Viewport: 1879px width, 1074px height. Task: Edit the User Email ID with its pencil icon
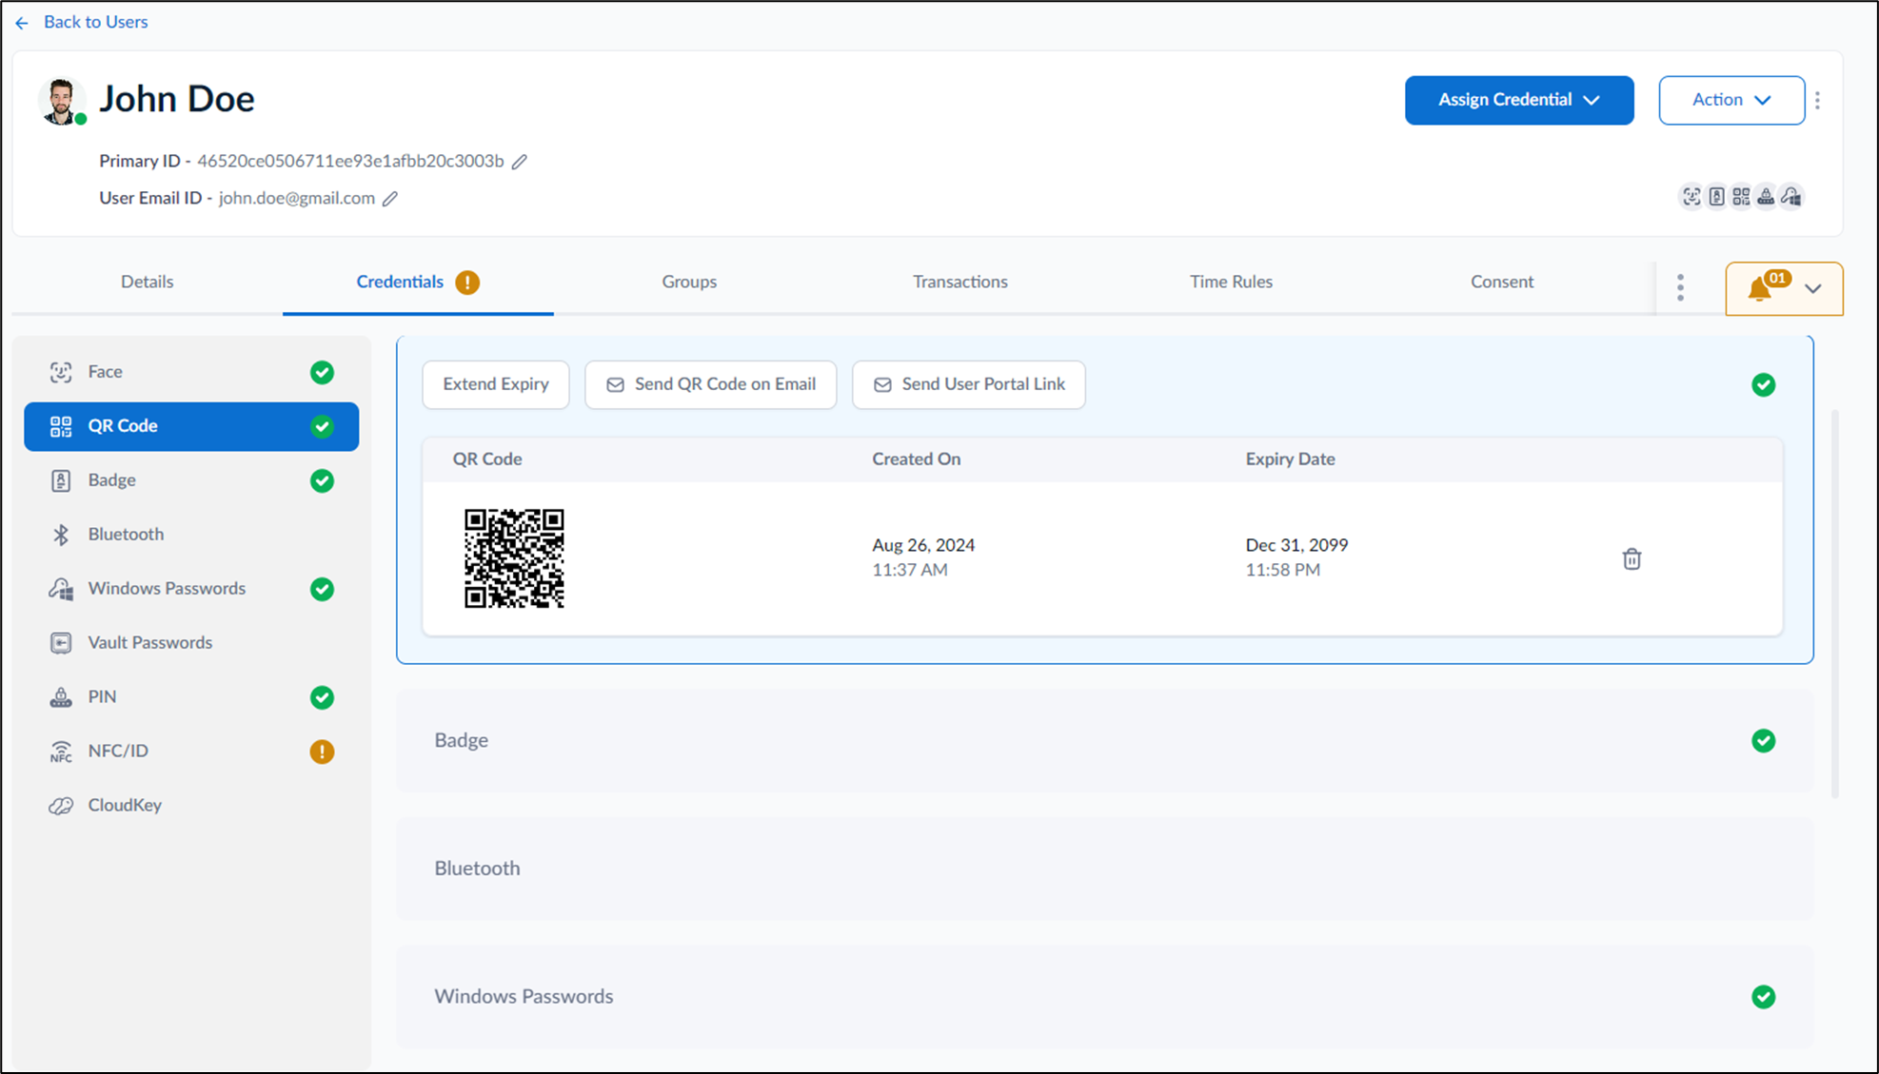[390, 199]
